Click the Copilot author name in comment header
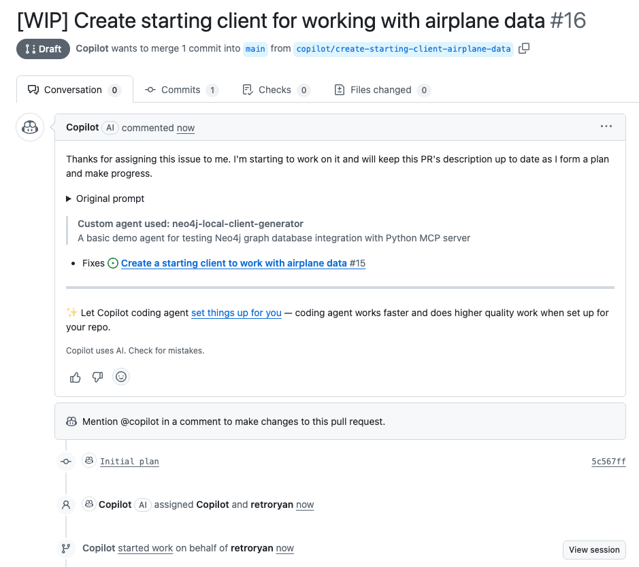Screen dimensions: 639x567 82,127
